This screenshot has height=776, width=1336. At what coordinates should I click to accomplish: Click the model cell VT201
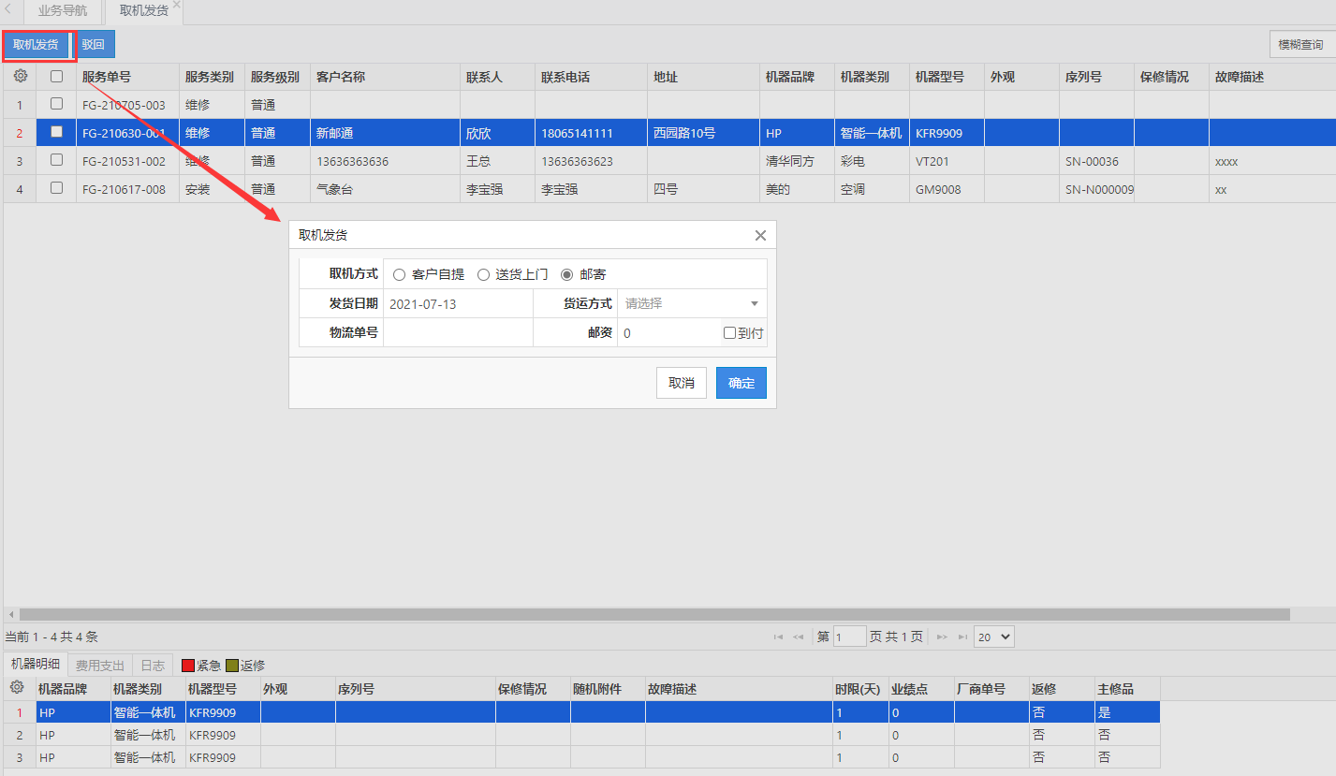point(947,161)
